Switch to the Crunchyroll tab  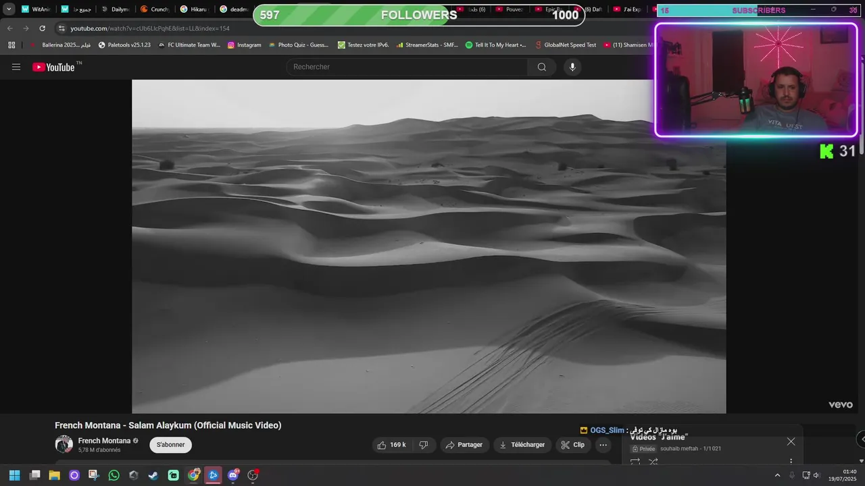[155, 9]
